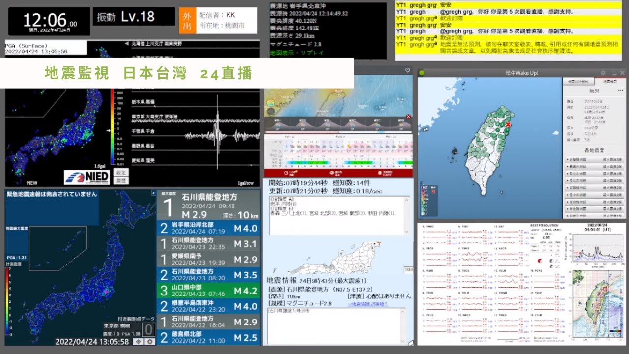Click the heart icon above weather map
629x354 pixels.
[x=407, y=71]
